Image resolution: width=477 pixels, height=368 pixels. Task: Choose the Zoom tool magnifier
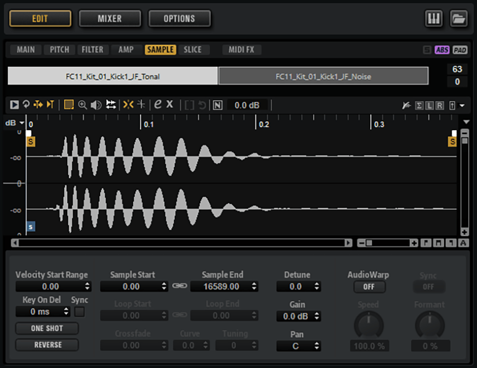point(83,105)
